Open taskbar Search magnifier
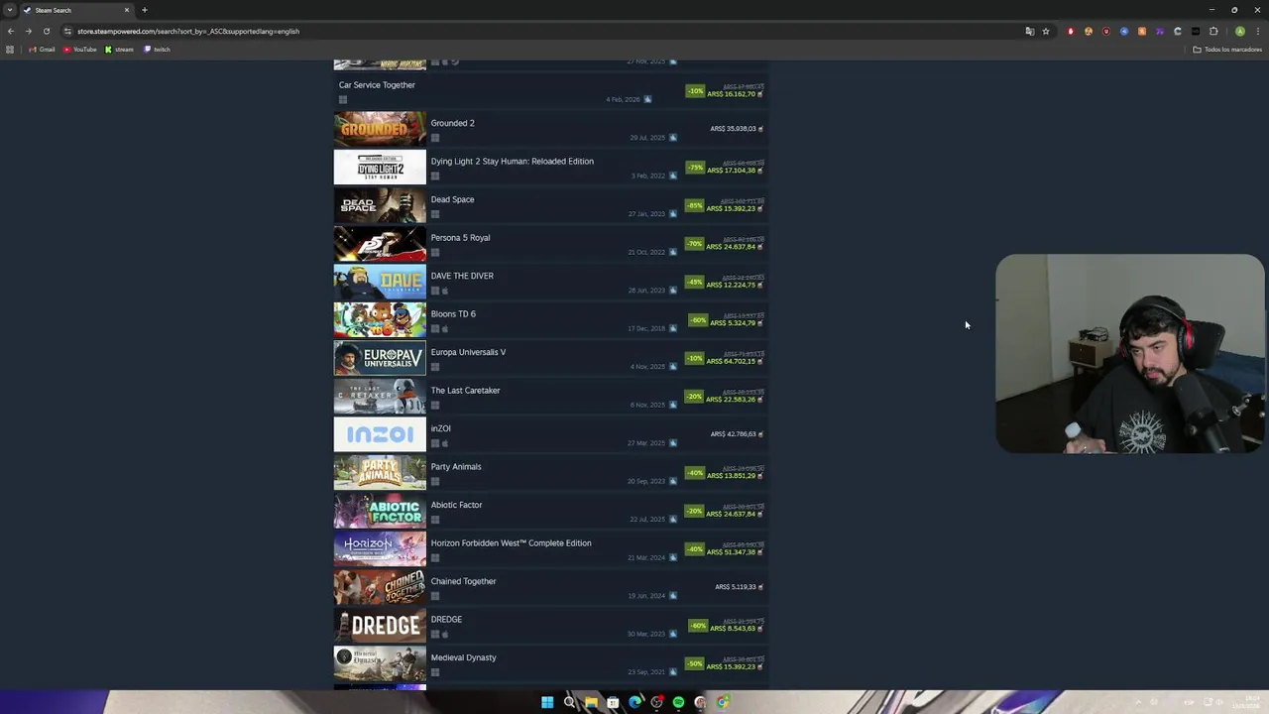Viewport: 1269px width, 714px height. pos(569,702)
